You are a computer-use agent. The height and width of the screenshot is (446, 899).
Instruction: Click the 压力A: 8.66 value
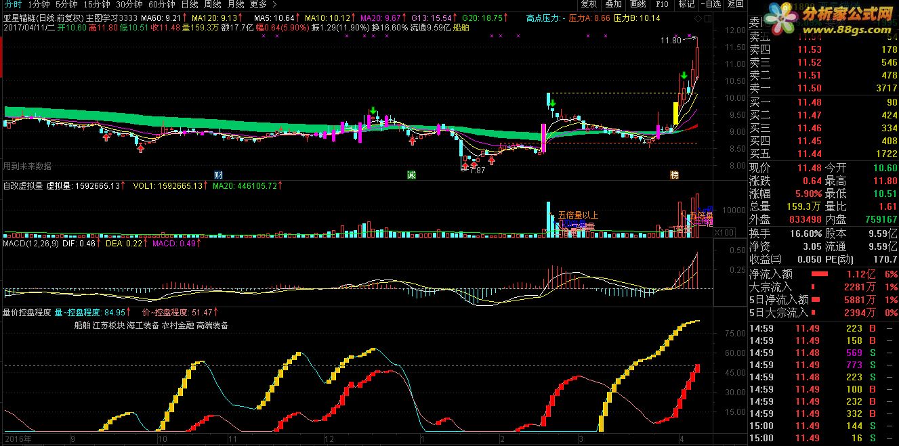click(589, 18)
